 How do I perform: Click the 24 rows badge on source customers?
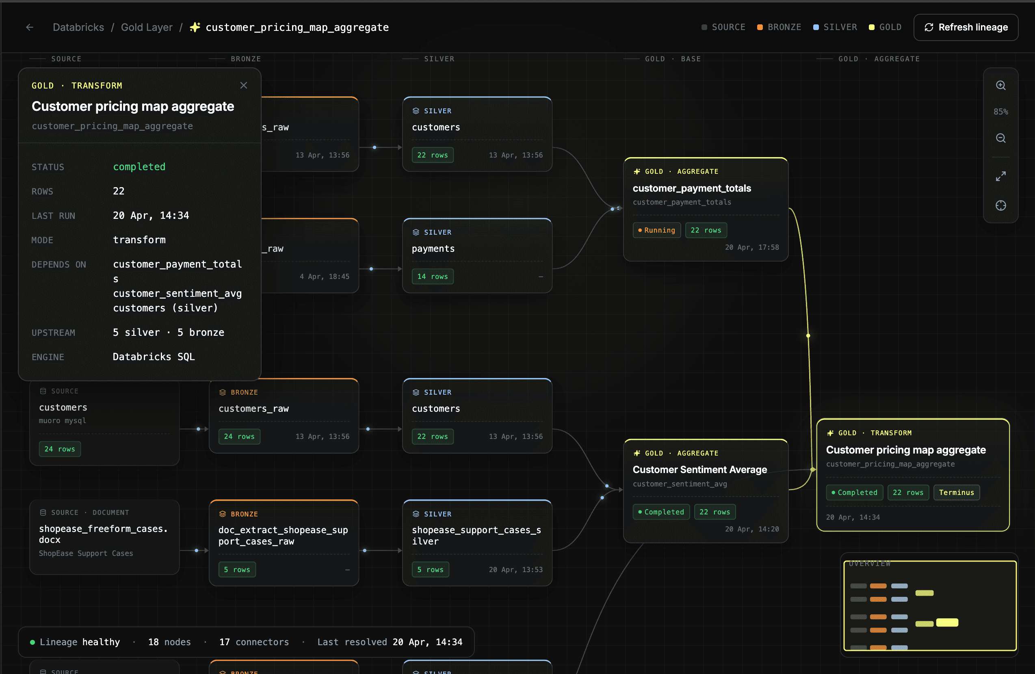click(x=60, y=449)
